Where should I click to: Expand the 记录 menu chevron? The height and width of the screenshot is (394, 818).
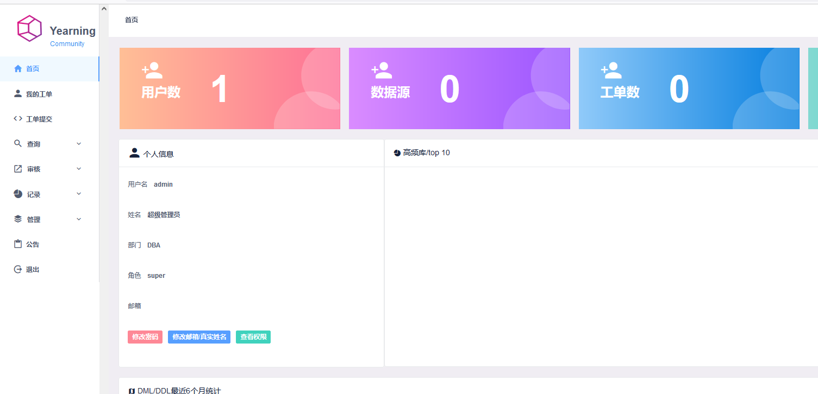point(79,194)
